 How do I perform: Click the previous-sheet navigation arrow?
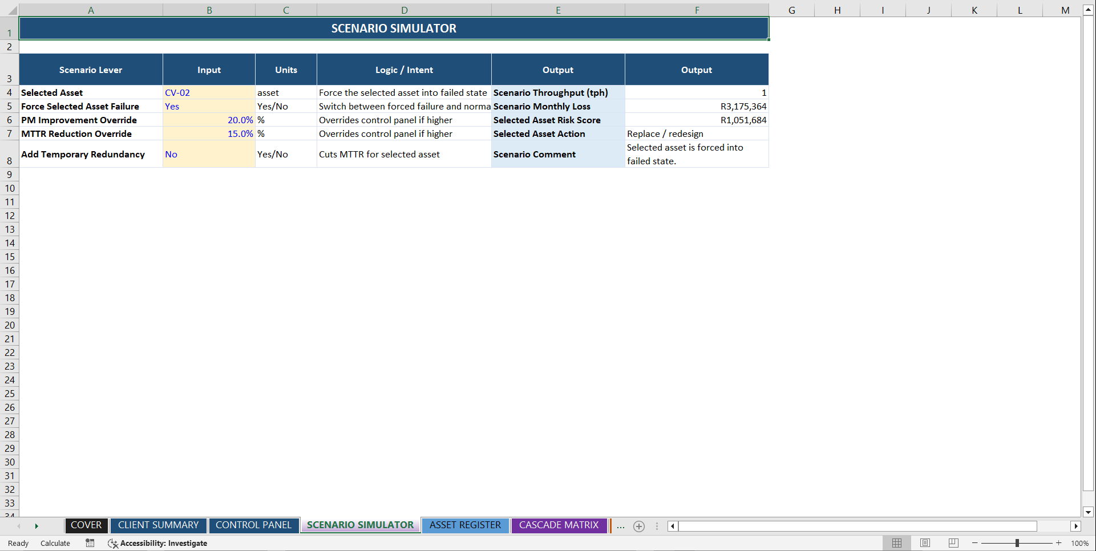(x=19, y=526)
